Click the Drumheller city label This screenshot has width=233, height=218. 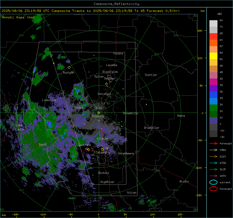coord(152,128)
